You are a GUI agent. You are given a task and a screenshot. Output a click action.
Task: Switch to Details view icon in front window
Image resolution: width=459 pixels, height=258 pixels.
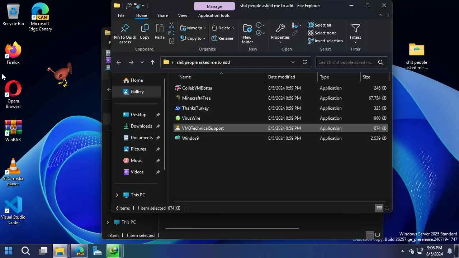[x=379, y=208]
